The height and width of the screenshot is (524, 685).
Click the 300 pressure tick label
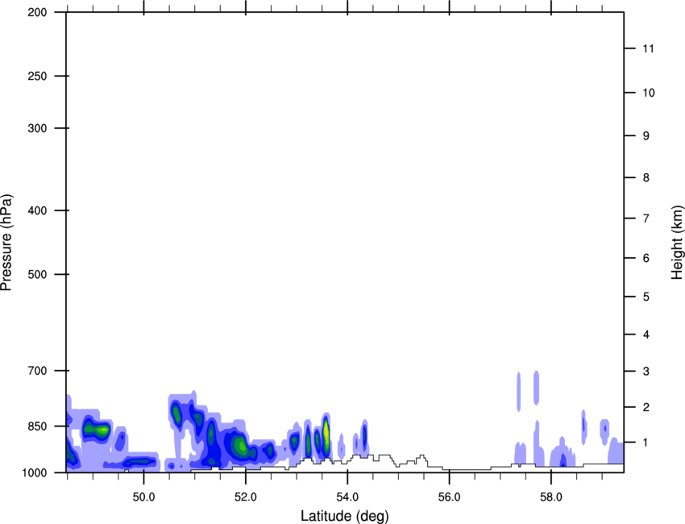(37, 128)
